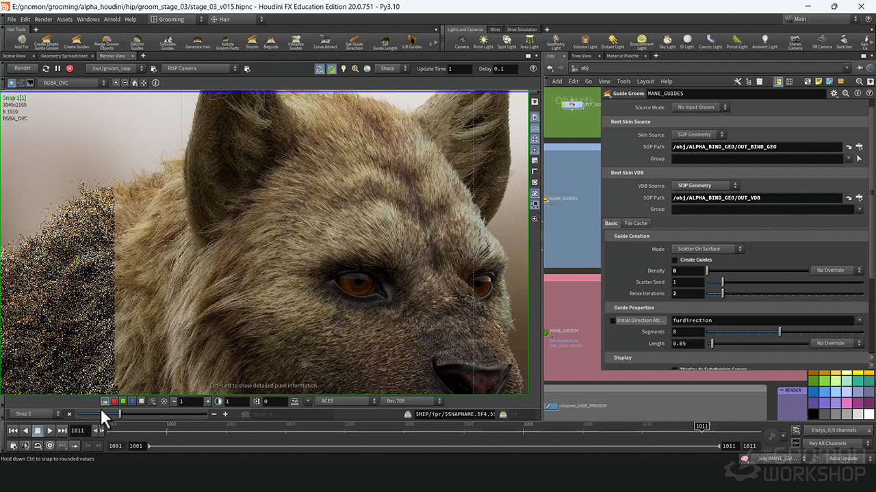Screen dimensions: 876x492
Task: Click the Spot Light shelf tool
Action: (x=506, y=41)
